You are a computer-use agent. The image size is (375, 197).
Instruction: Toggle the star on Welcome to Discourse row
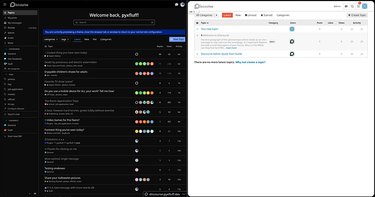tap(197, 35)
